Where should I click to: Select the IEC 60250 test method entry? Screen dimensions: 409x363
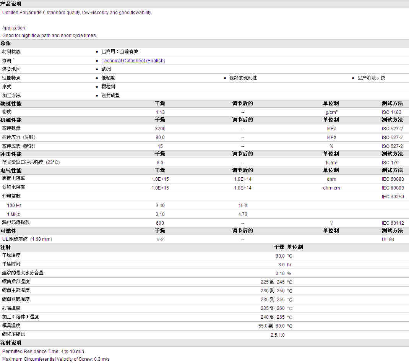tap(393, 197)
